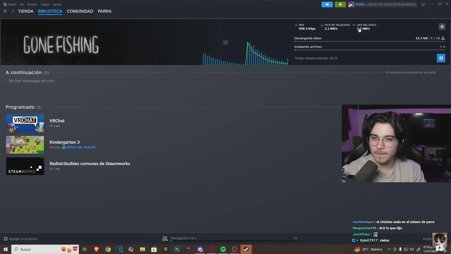Click the hamburger handle on download graph
This screenshot has width=451, height=254.
click(225, 43)
